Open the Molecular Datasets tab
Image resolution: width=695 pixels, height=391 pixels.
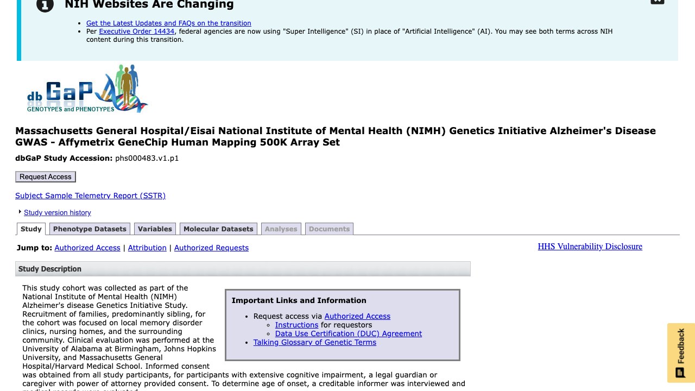click(x=218, y=229)
